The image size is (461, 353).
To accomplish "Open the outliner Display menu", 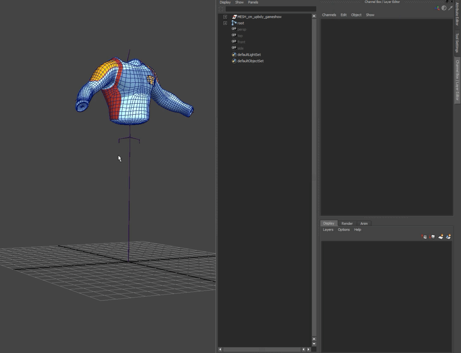I will pos(225,2).
